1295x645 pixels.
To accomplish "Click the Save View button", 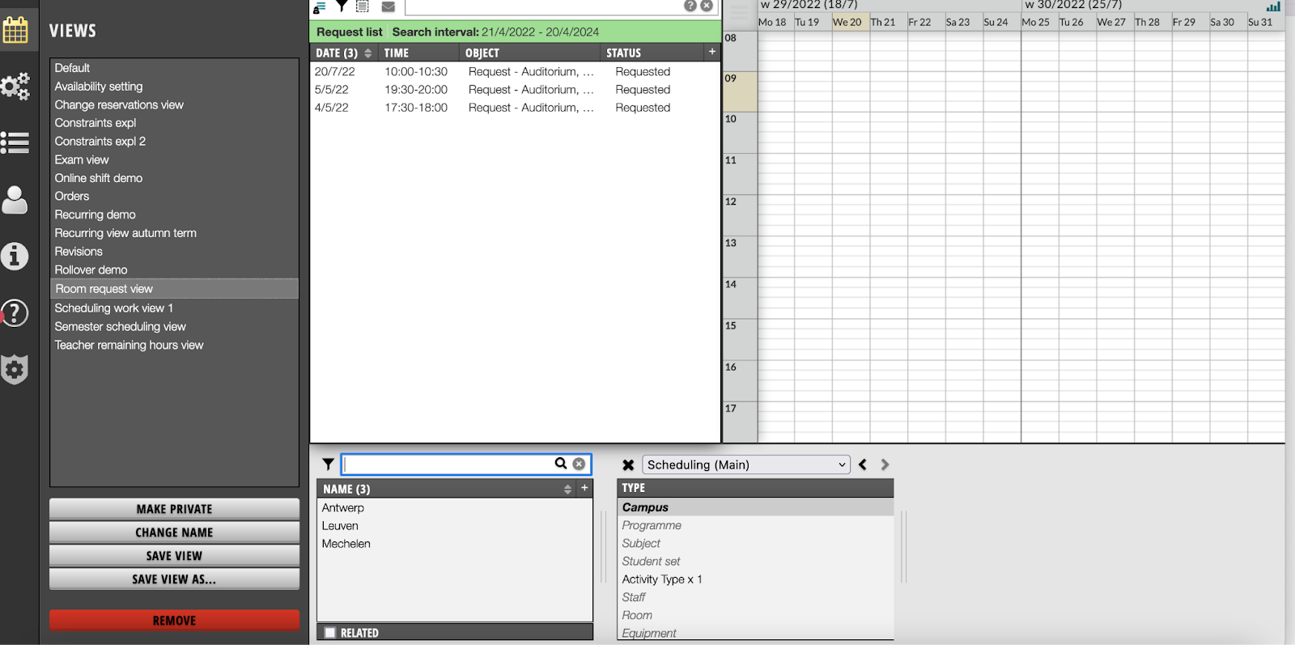I will point(174,556).
